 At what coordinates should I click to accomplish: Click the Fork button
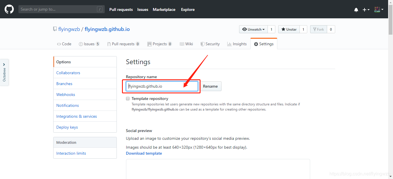pyautogui.click(x=318, y=29)
